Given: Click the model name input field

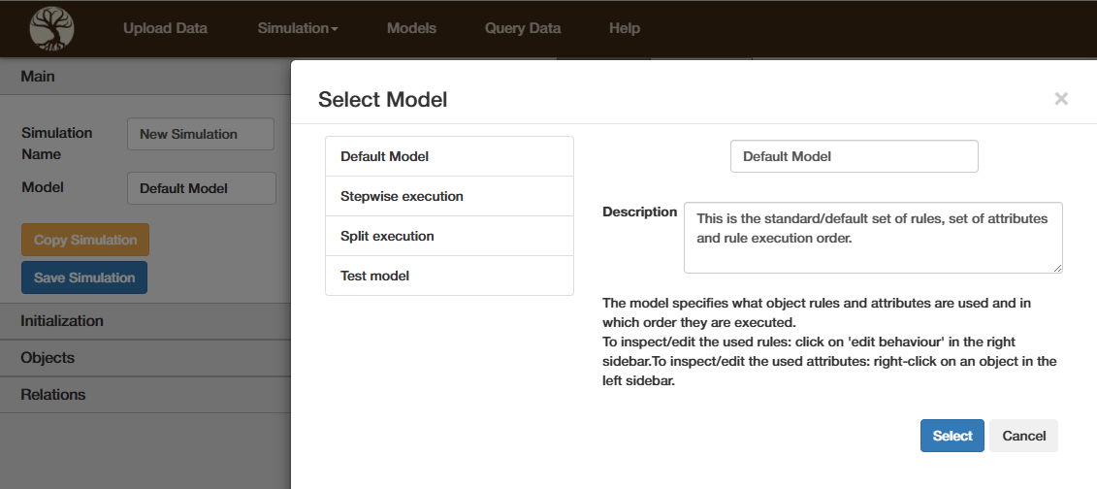Looking at the screenshot, I should pyautogui.click(x=854, y=156).
